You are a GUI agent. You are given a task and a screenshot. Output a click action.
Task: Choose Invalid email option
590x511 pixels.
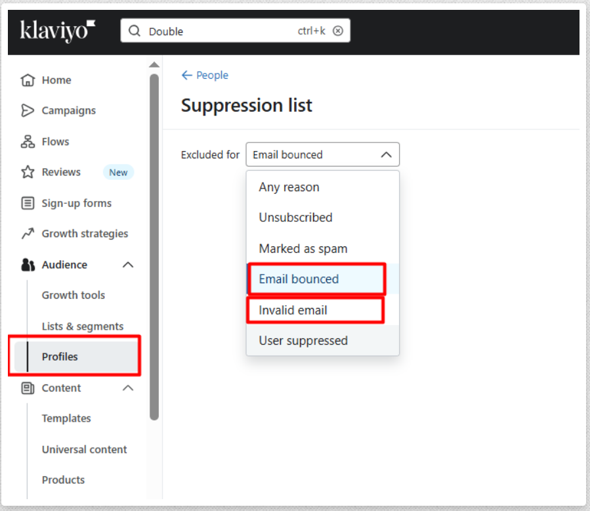322,310
